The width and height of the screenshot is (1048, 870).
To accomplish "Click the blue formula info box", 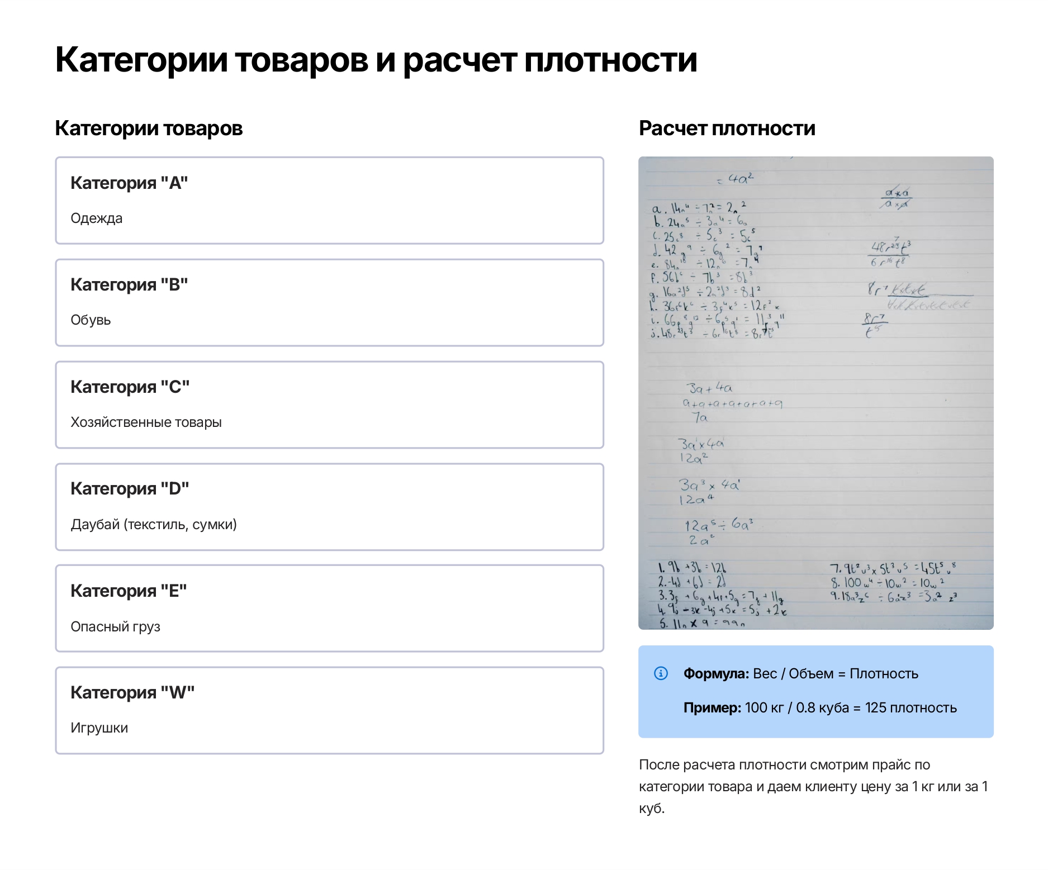I will (x=816, y=692).
